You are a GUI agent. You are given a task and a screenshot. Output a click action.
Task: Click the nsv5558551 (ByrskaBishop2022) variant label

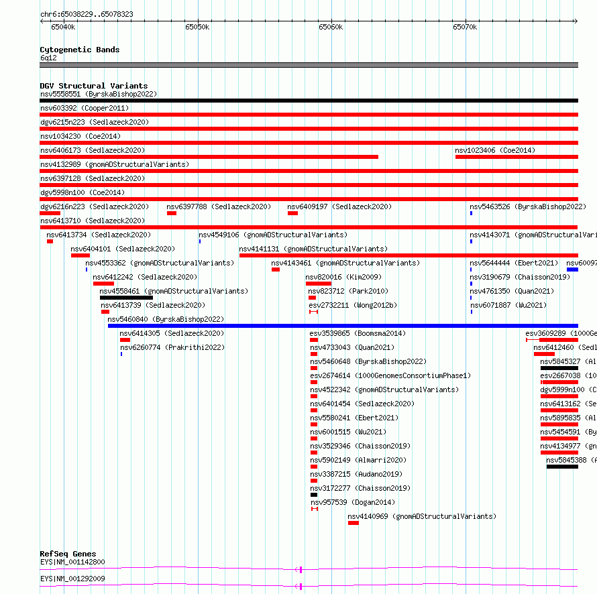(x=99, y=94)
